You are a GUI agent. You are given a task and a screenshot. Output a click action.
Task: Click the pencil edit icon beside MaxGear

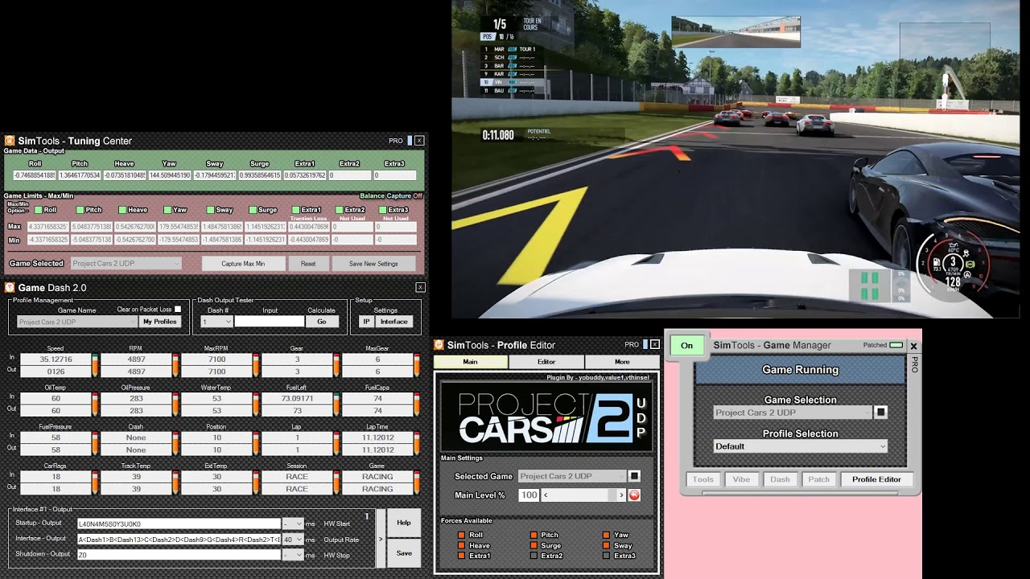(x=417, y=366)
